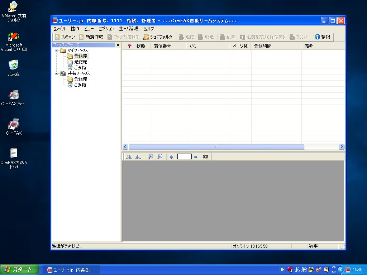Image resolution: width=367 pixels, height=275 pixels.
Task: Rotate the fax preview left
Action: (x=129, y=157)
